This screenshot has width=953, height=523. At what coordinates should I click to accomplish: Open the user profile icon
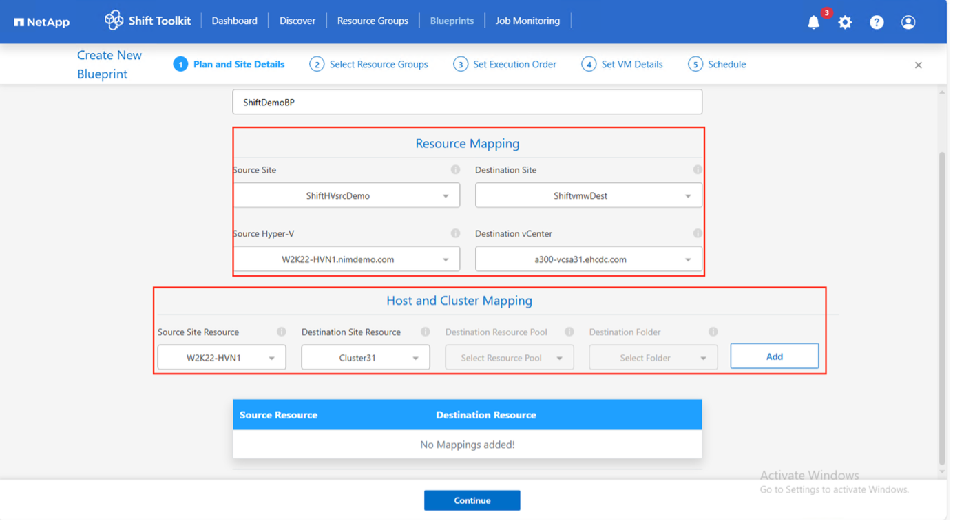tap(908, 22)
